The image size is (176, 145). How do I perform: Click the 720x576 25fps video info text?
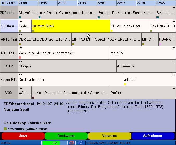pyautogui.click(x=96, y=143)
